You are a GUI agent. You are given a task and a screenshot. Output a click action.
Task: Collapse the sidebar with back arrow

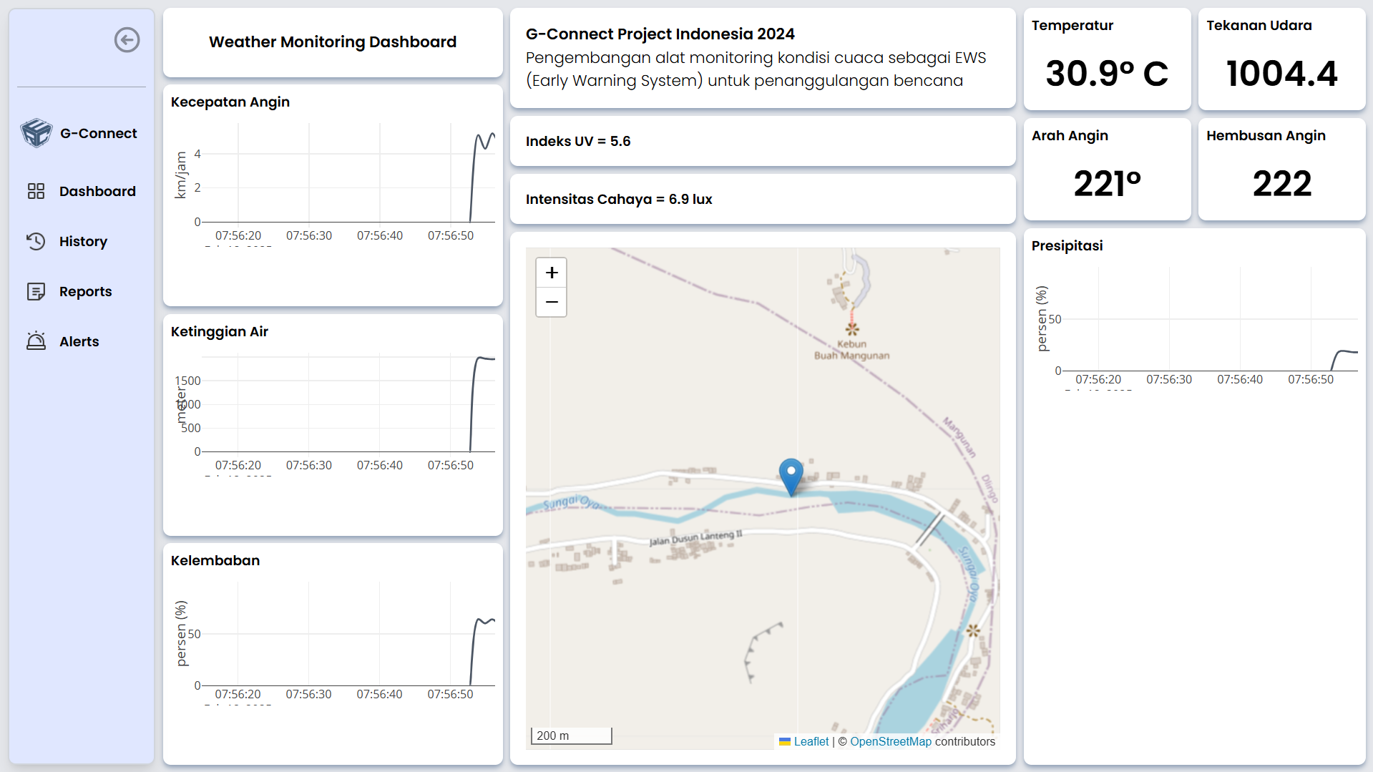pos(127,40)
